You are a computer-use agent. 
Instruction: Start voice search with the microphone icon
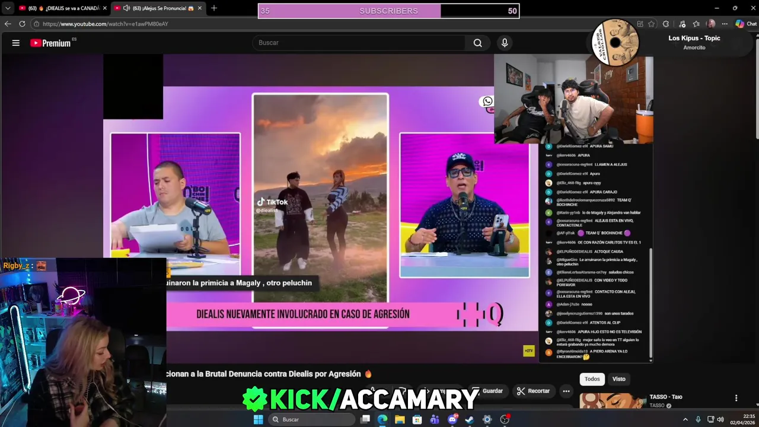pyautogui.click(x=505, y=43)
